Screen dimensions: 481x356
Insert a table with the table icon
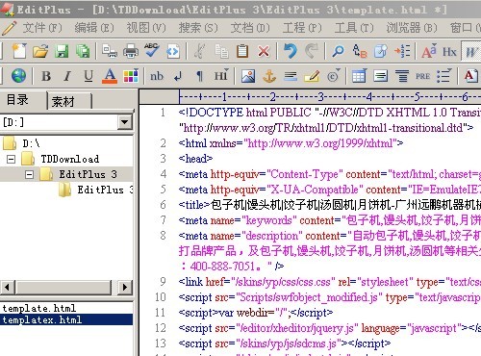(x=359, y=76)
